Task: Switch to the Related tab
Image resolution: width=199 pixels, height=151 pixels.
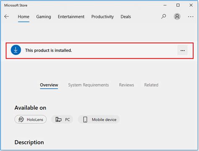Action: click(151, 85)
